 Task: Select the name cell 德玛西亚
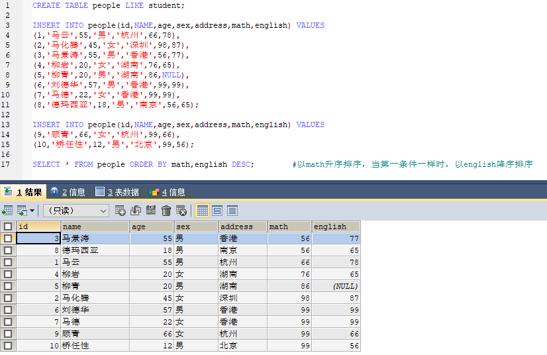(x=95, y=250)
